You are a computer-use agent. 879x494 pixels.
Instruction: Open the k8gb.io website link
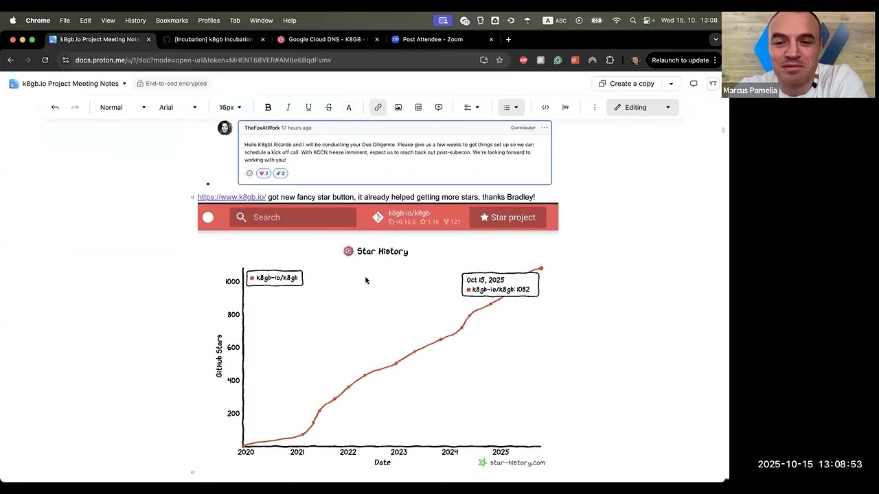[231, 197]
